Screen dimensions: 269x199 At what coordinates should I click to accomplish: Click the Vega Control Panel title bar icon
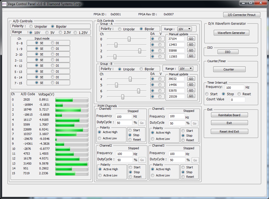click(4, 4)
